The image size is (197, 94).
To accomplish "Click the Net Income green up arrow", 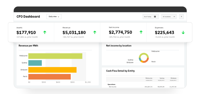I will click(x=141, y=32).
